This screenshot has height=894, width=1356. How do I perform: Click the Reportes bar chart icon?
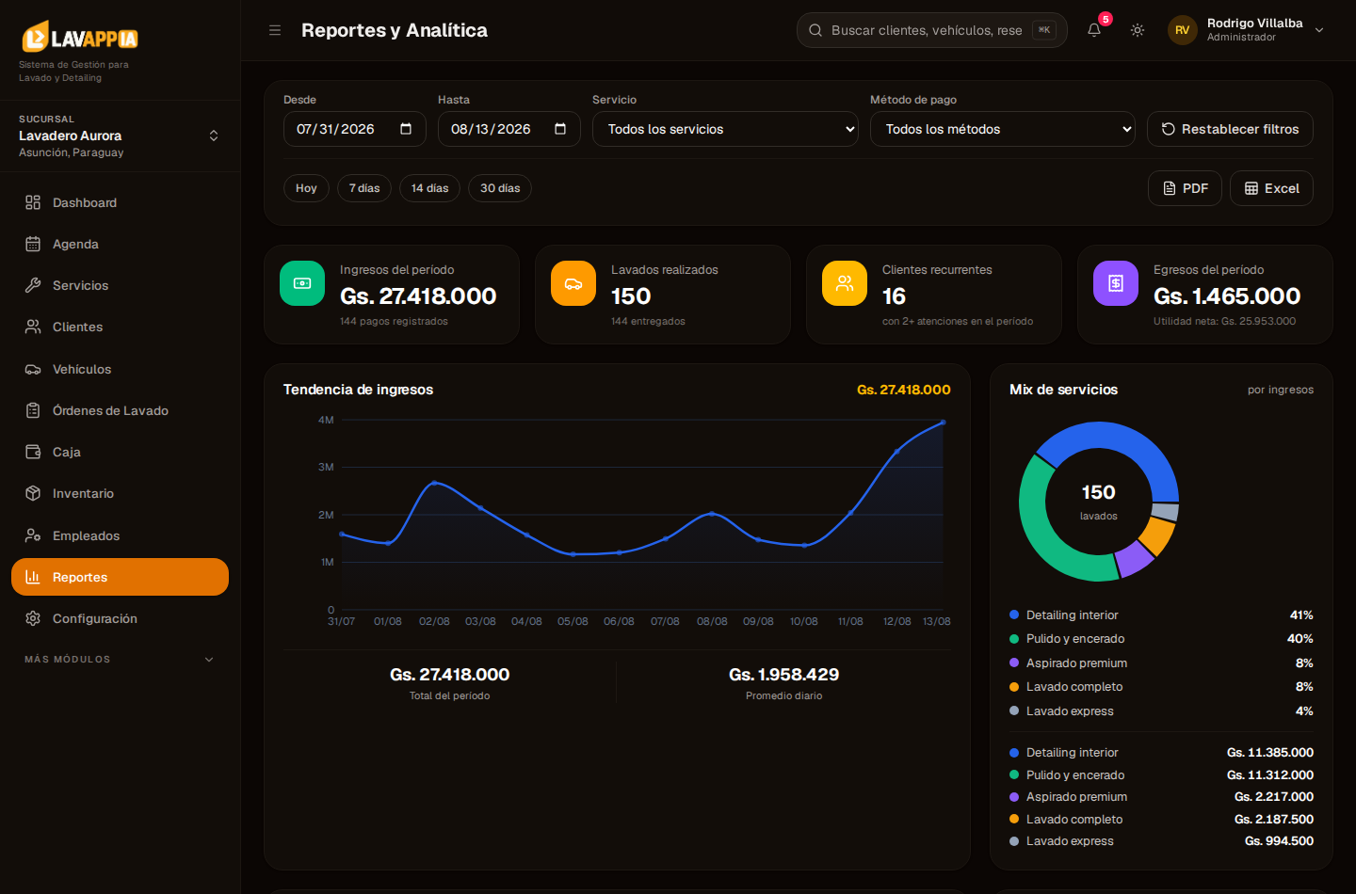[x=33, y=577]
